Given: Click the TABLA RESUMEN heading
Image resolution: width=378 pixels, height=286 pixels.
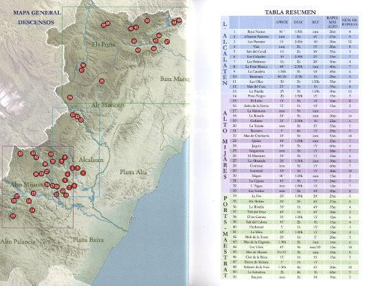Looking at the screenshot, I should pos(290,12).
